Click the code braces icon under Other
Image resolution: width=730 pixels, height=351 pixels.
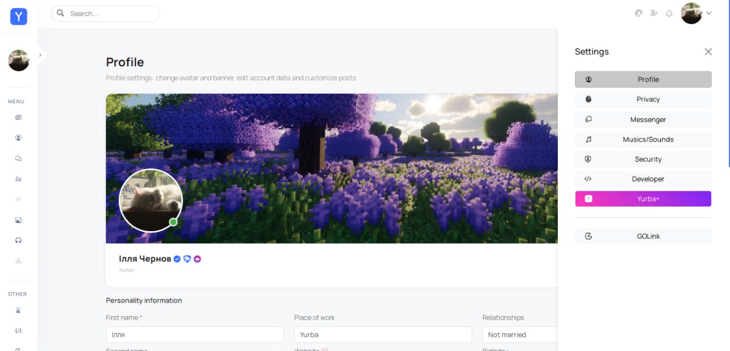[18, 330]
